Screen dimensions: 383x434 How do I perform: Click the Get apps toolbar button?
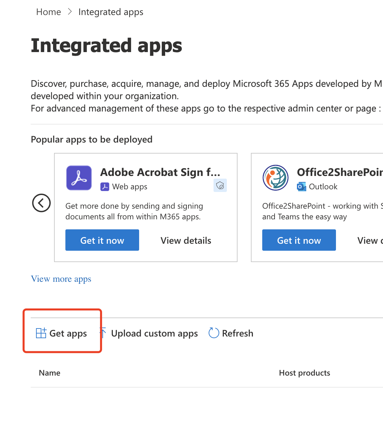pos(62,333)
